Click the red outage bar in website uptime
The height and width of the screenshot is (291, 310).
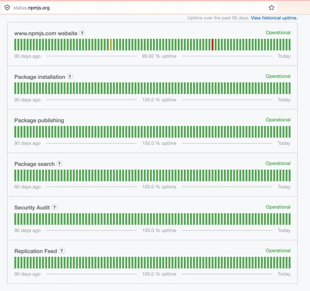(x=212, y=45)
